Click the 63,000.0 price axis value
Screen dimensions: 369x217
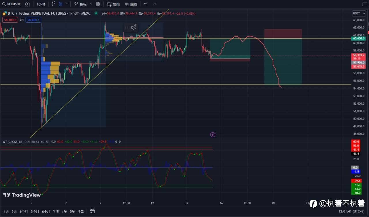(x=359, y=20)
